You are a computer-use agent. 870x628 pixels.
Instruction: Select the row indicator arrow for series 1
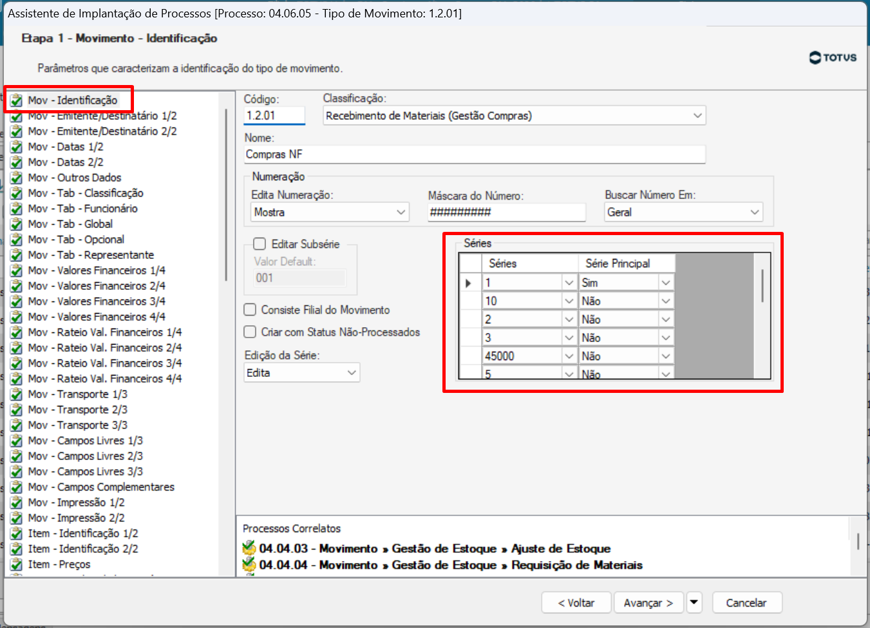pos(470,283)
